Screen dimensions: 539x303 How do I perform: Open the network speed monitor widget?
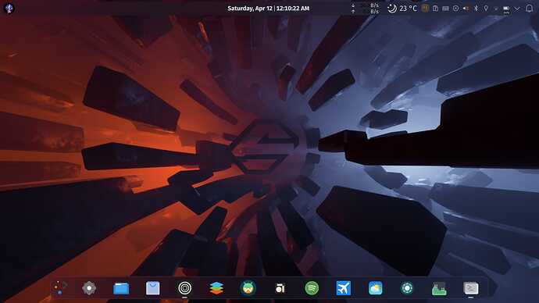point(365,9)
